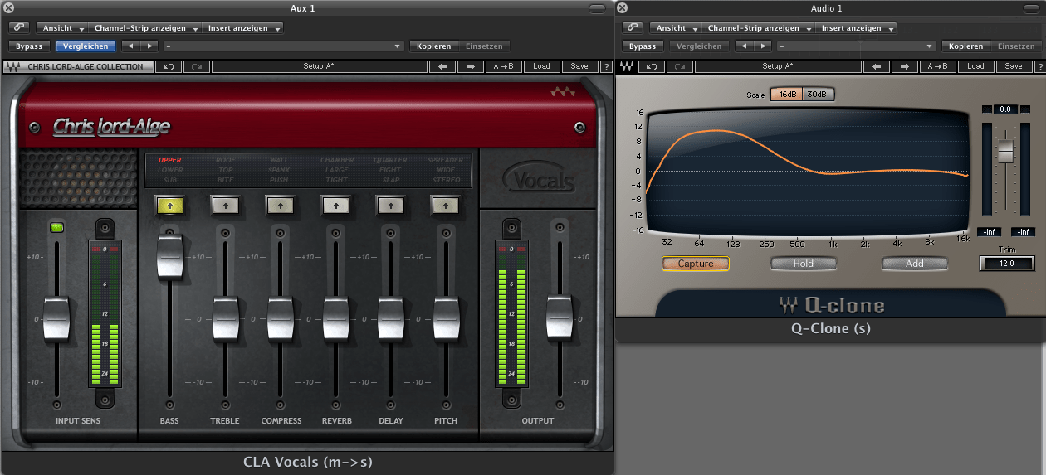Click Save in Q-Clone toolbar
Image resolution: width=1046 pixels, height=475 pixels.
point(1014,66)
